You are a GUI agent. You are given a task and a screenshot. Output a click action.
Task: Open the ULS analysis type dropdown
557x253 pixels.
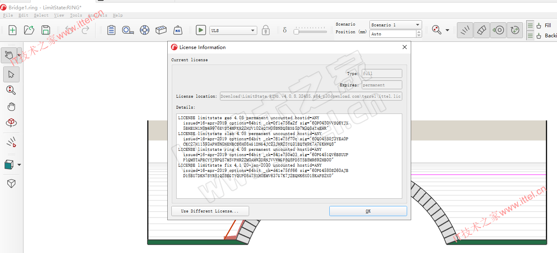pyautogui.click(x=233, y=30)
